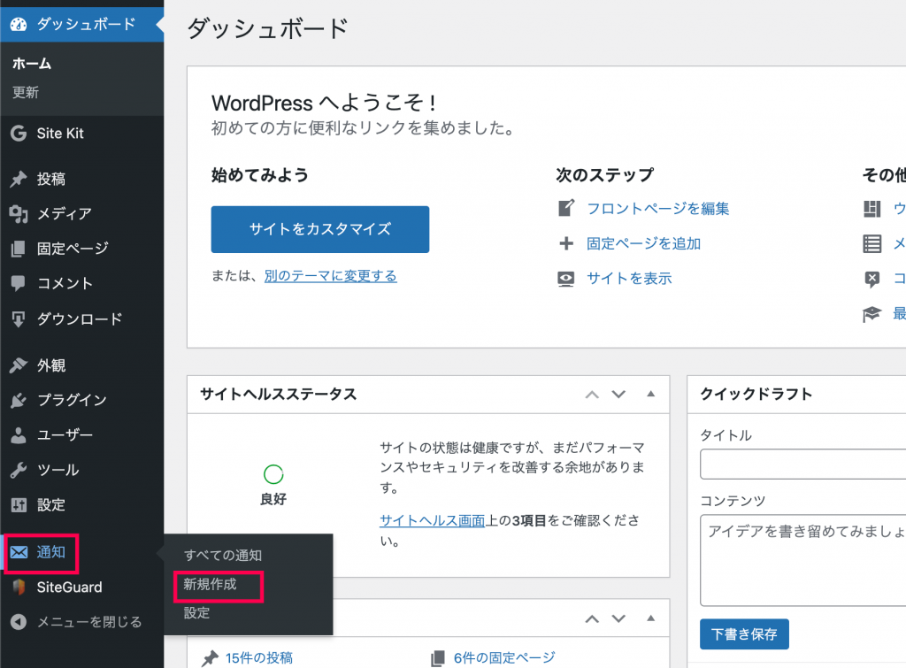Click the envelope icon for 通知
Image resolution: width=906 pixels, height=668 pixels.
click(19, 552)
